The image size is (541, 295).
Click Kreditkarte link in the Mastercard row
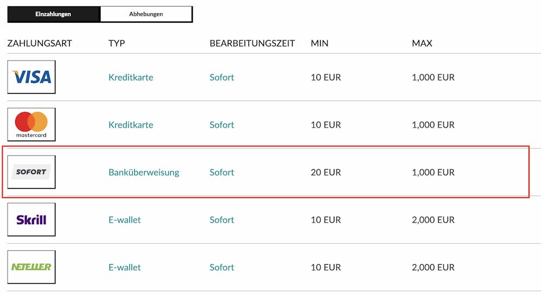(x=131, y=125)
